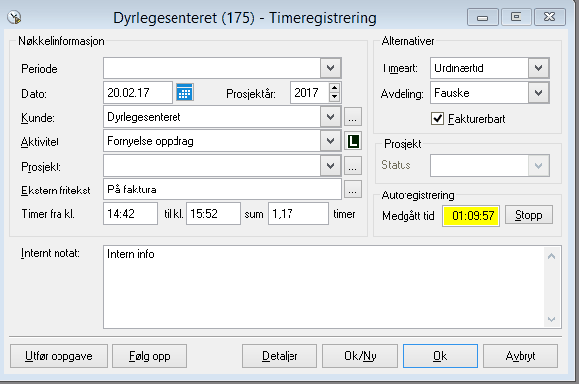The width and height of the screenshot is (579, 384).
Task: Click the green L icon beside Aktivitet
Action: coord(353,141)
